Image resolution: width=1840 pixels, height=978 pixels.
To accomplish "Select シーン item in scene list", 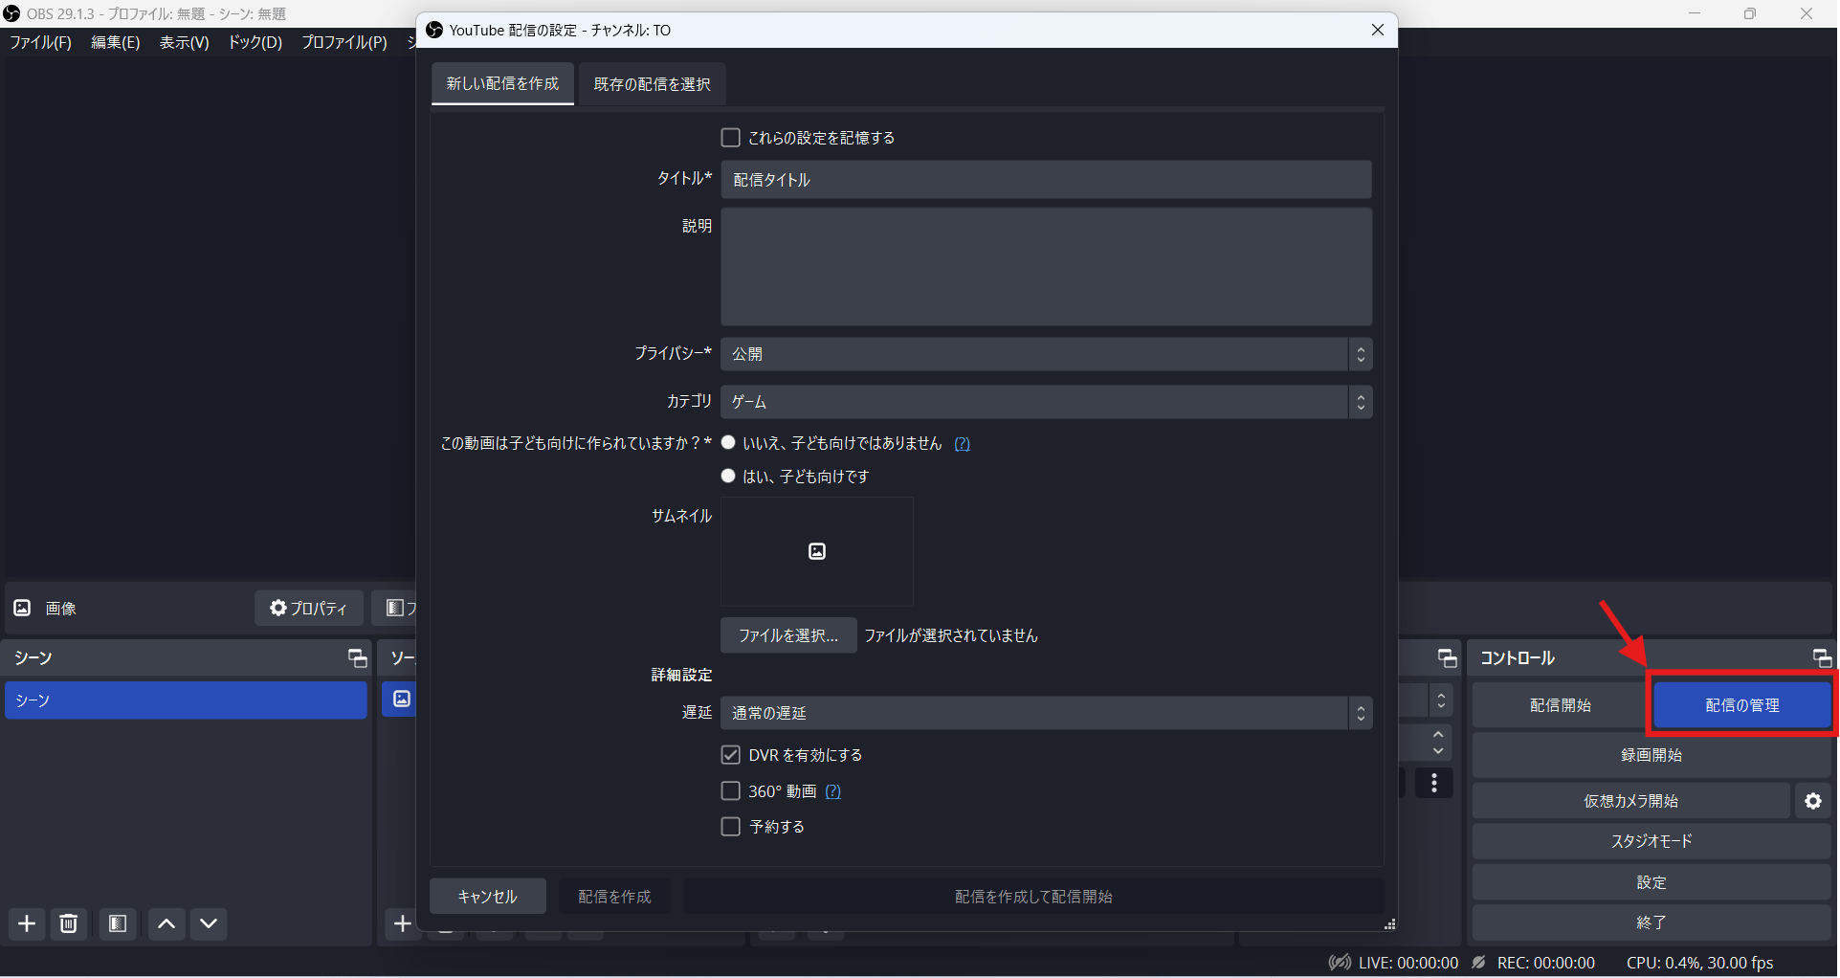I will tap(186, 700).
